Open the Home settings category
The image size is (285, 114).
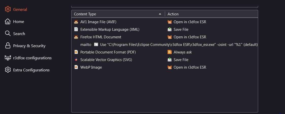[x=14, y=21]
